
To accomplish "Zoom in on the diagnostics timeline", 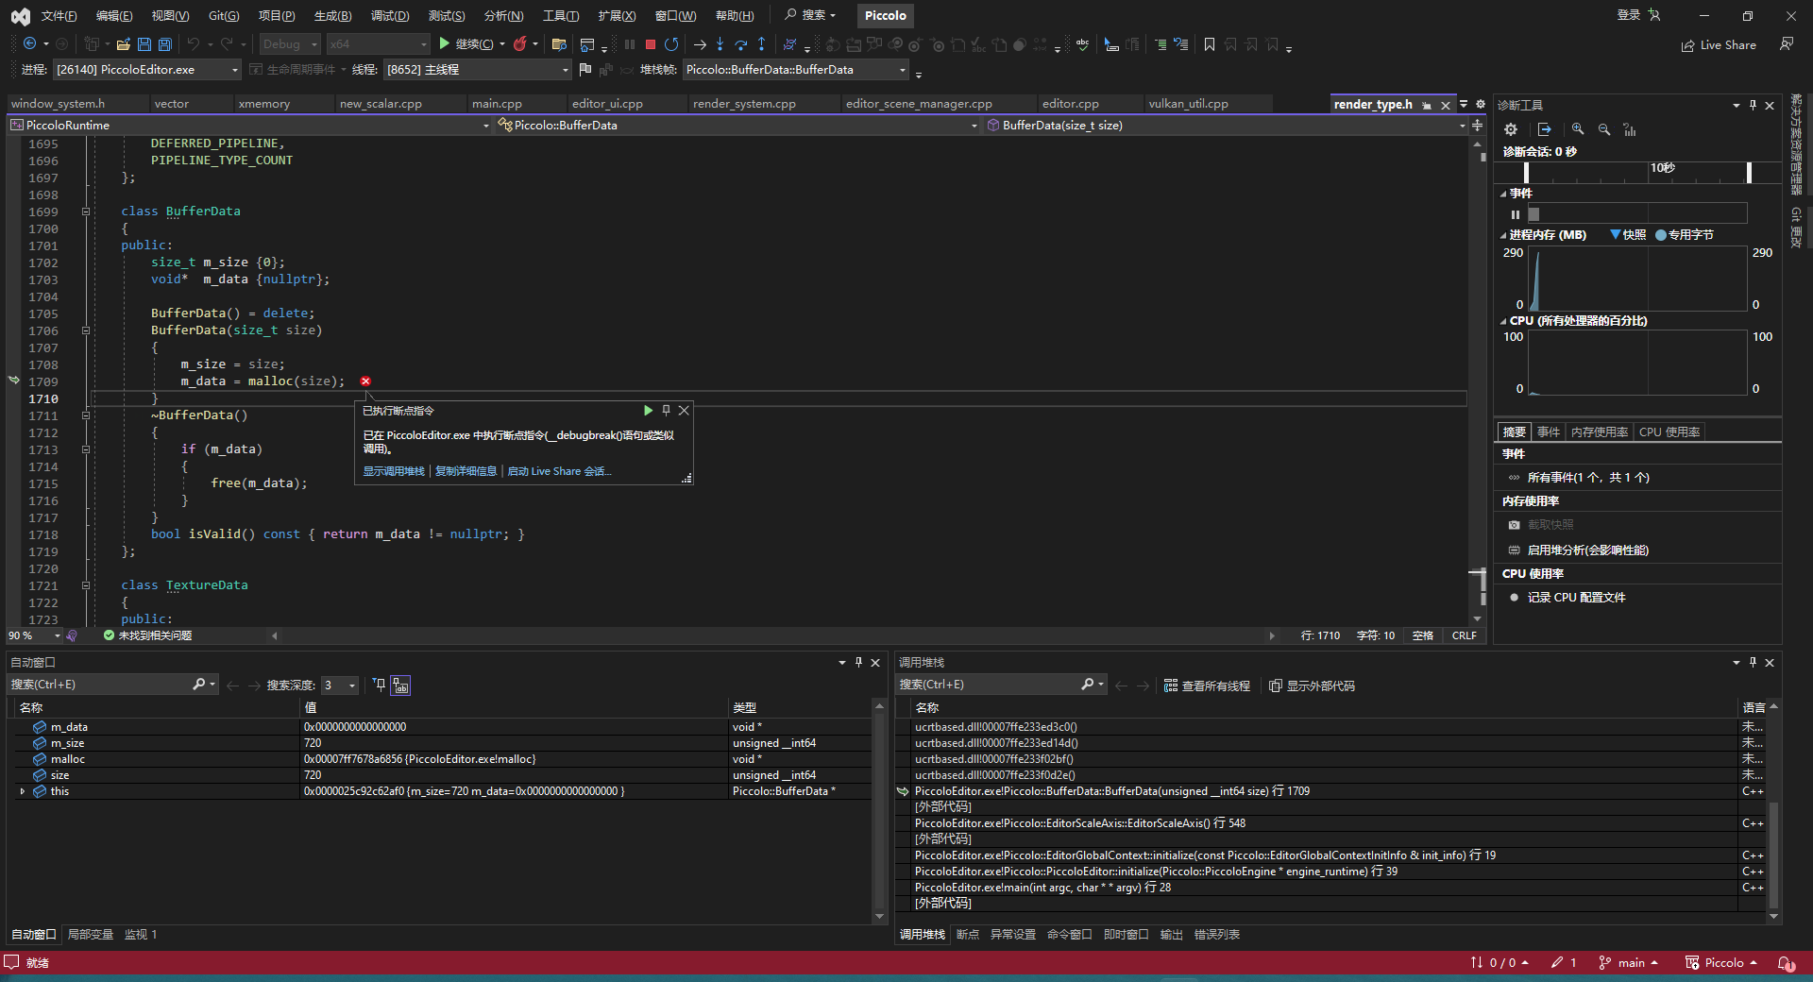I will (x=1578, y=129).
